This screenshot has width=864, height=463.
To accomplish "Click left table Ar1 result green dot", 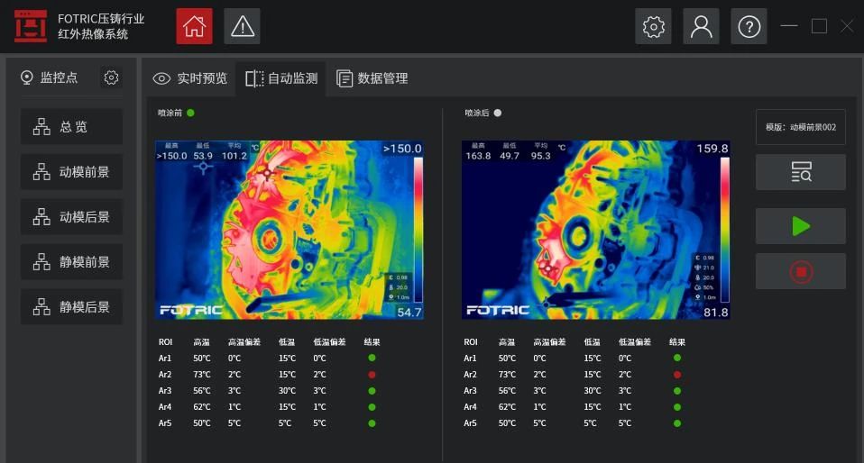I will tap(372, 358).
